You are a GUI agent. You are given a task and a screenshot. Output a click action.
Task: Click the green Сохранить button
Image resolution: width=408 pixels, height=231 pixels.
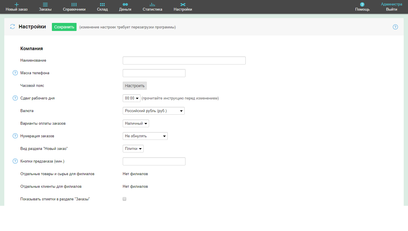pyautogui.click(x=64, y=27)
